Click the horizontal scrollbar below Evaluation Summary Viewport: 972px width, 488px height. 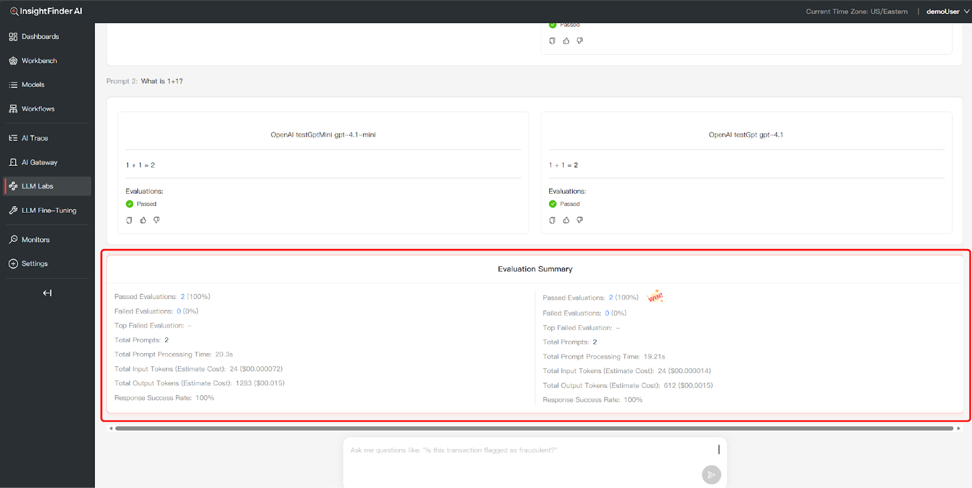pos(533,428)
